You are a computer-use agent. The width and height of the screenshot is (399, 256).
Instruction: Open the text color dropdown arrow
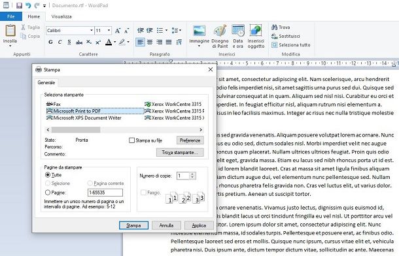point(115,42)
